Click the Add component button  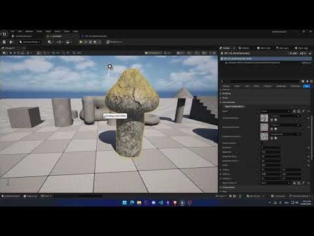coord(294,53)
